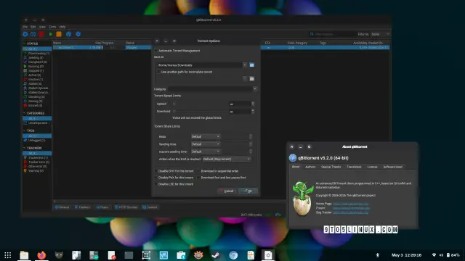Open the Bug Tracker link
The height and width of the screenshot is (261, 465).
pos(350,212)
